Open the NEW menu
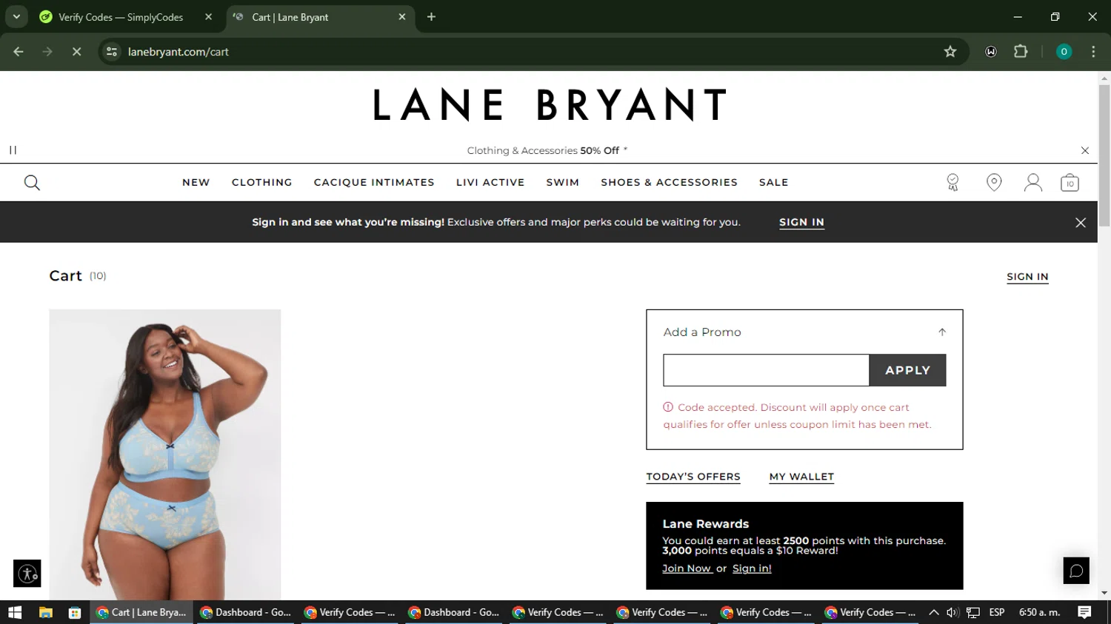The height and width of the screenshot is (624, 1111). (196, 182)
